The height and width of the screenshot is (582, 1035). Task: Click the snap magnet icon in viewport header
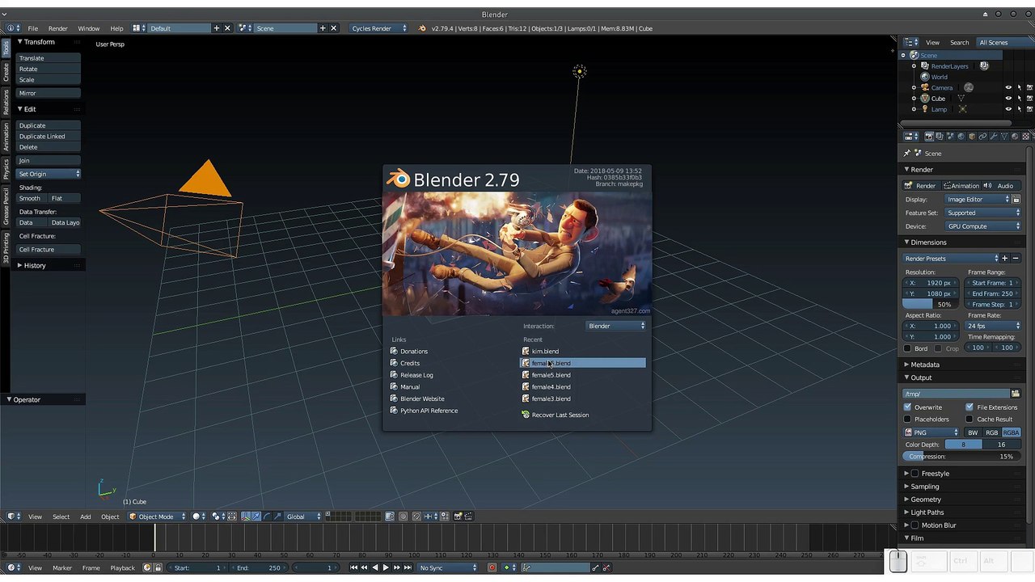(x=416, y=517)
